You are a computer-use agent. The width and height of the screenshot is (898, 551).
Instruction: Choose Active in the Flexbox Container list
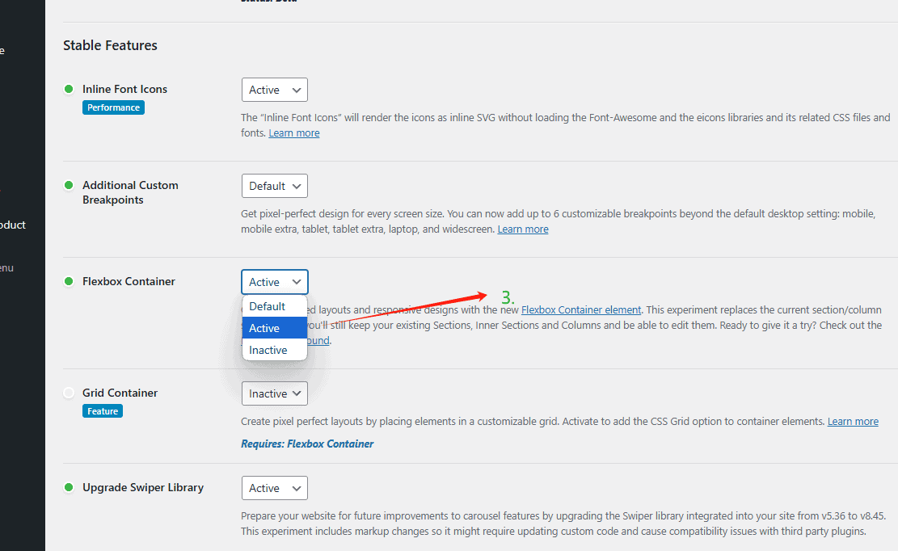pyautogui.click(x=274, y=328)
